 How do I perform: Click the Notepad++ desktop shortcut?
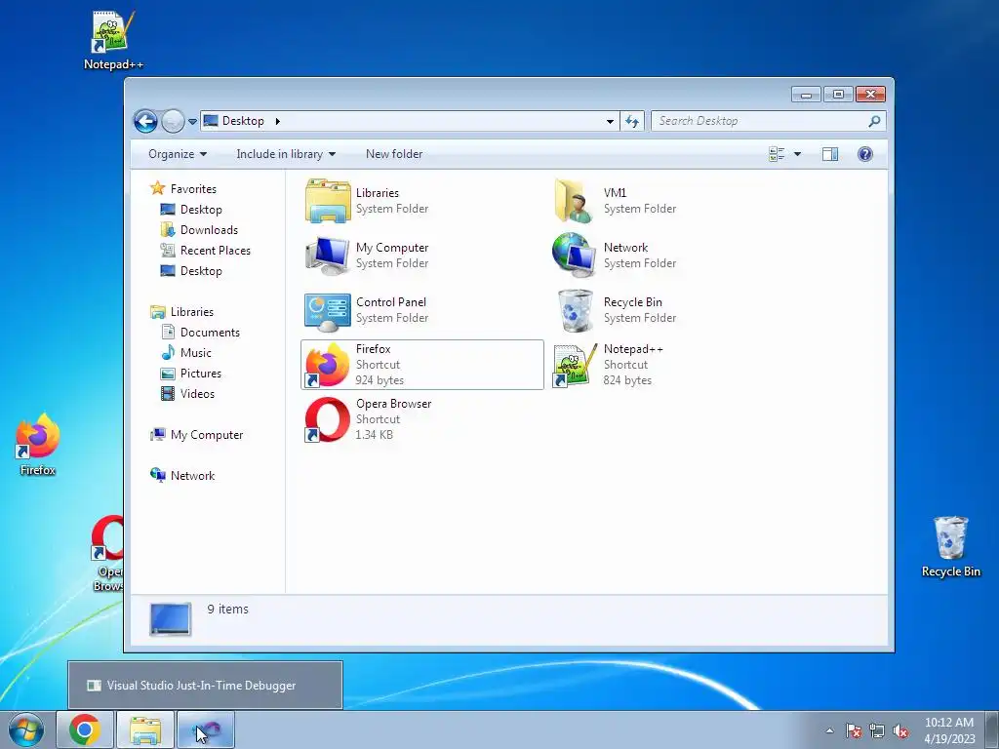pyautogui.click(x=113, y=40)
